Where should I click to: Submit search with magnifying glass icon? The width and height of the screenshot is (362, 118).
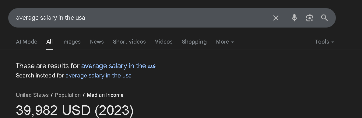(324, 18)
